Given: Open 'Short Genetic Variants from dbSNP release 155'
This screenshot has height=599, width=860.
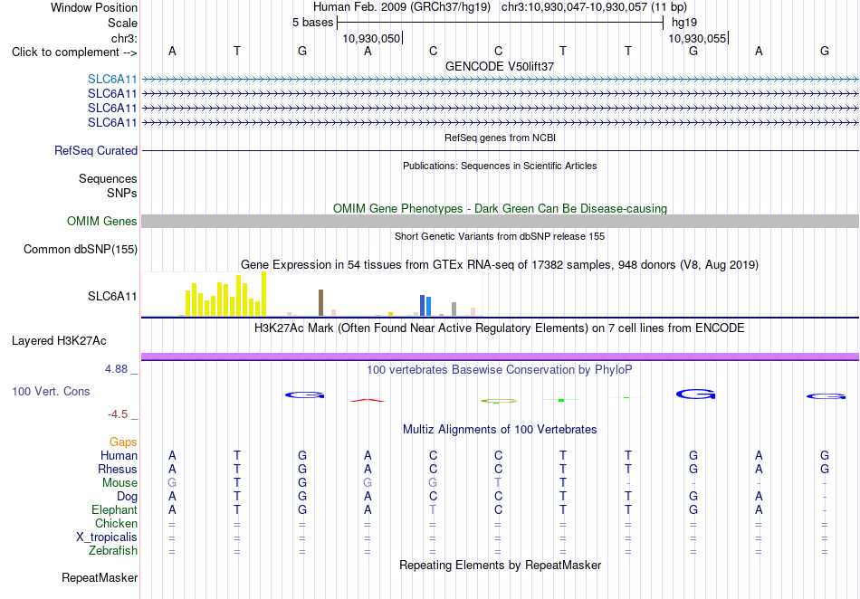Looking at the screenshot, I should tap(500, 236).
